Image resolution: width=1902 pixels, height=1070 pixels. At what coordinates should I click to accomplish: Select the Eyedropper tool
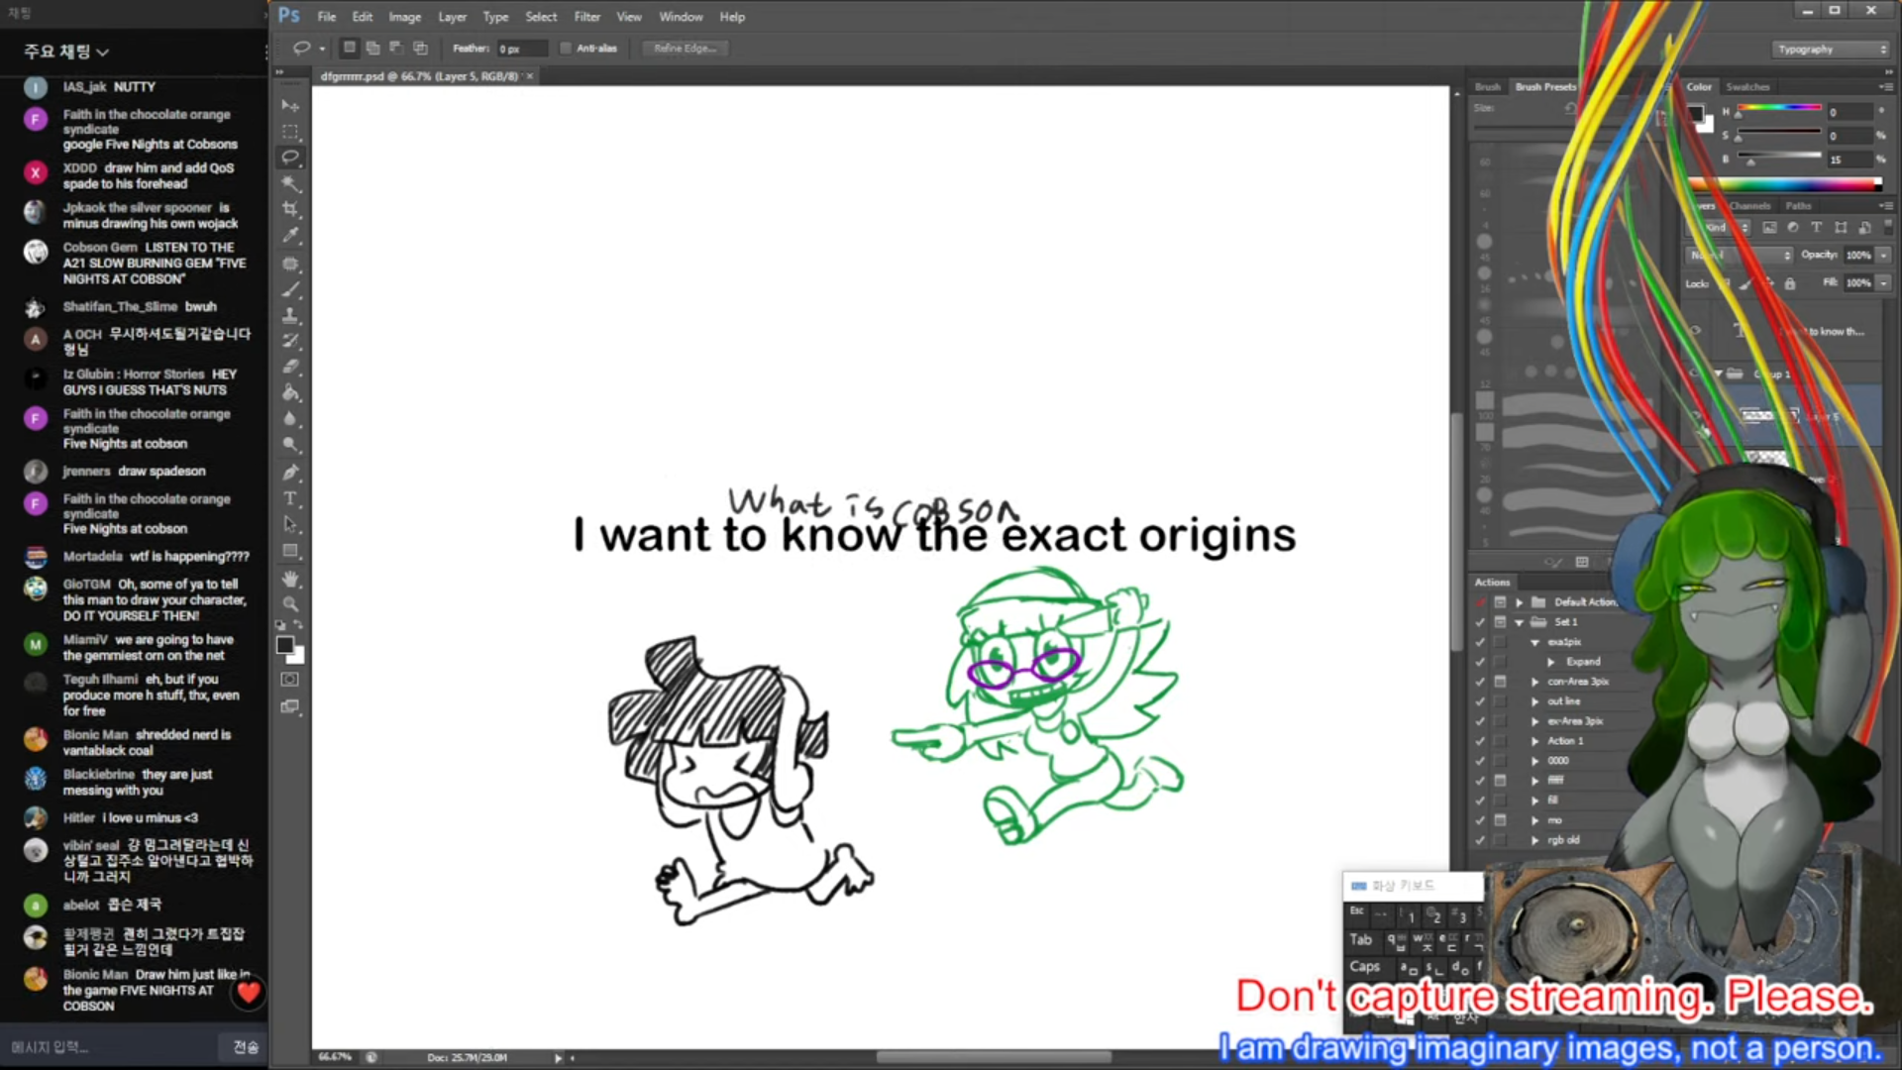coord(290,236)
